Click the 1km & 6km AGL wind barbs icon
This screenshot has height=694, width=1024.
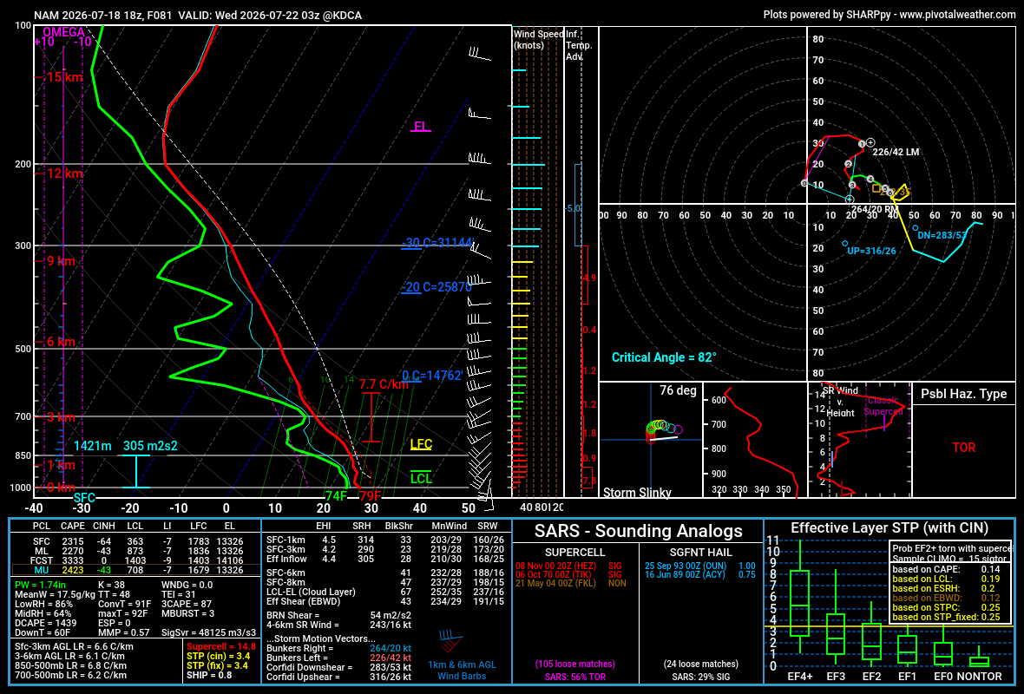450,641
